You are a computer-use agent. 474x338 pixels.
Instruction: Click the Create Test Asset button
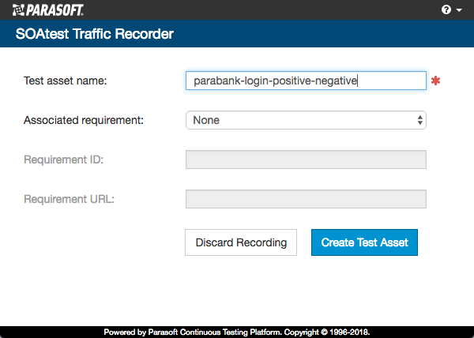[x=364, y=242]
